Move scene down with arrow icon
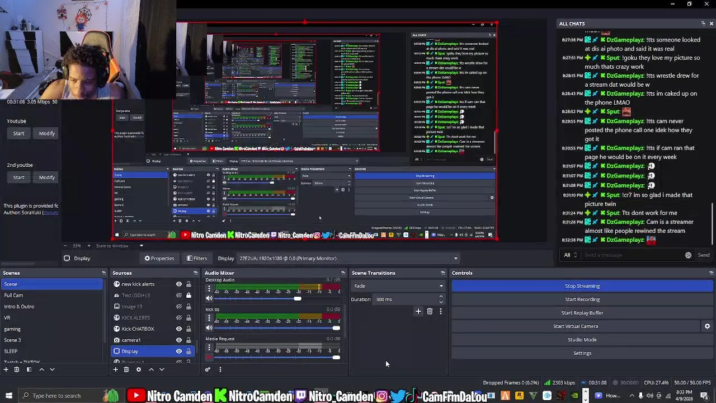 pos(52,369)
